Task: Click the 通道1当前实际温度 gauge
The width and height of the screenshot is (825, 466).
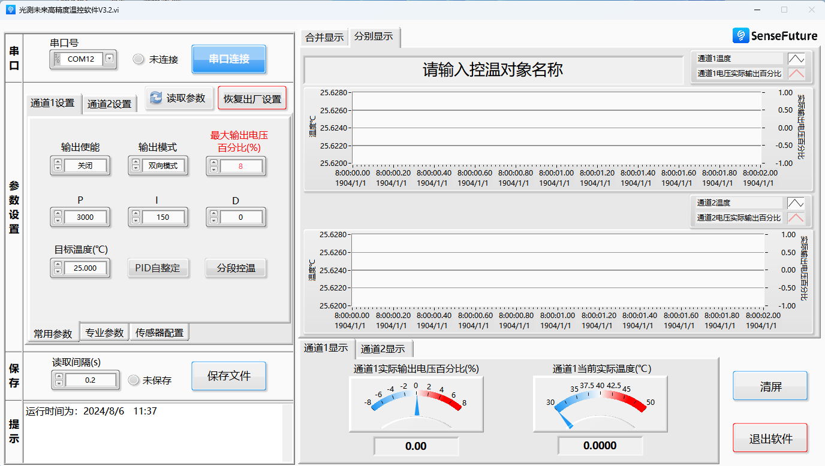Action: [x=600, y=404]
